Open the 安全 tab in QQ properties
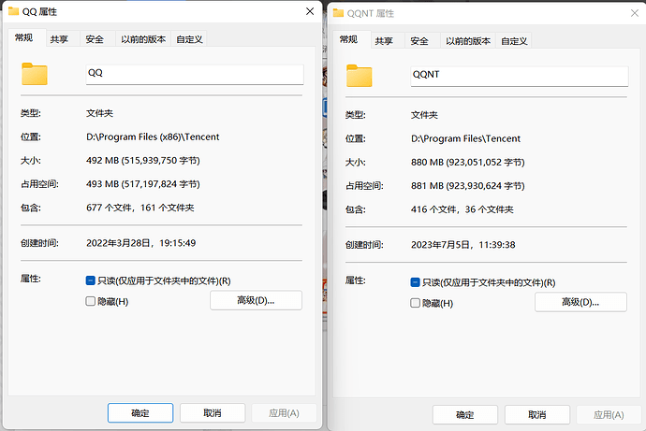This screenshot has height=431, width=646. click(x=95, y=39)
